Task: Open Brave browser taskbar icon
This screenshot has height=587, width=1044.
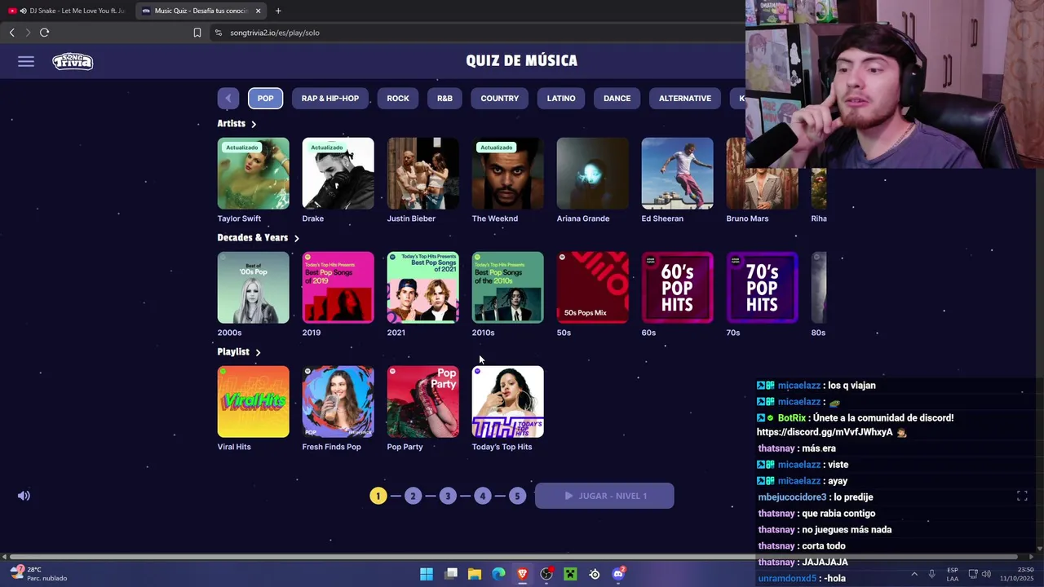Action: coord(523,574)
